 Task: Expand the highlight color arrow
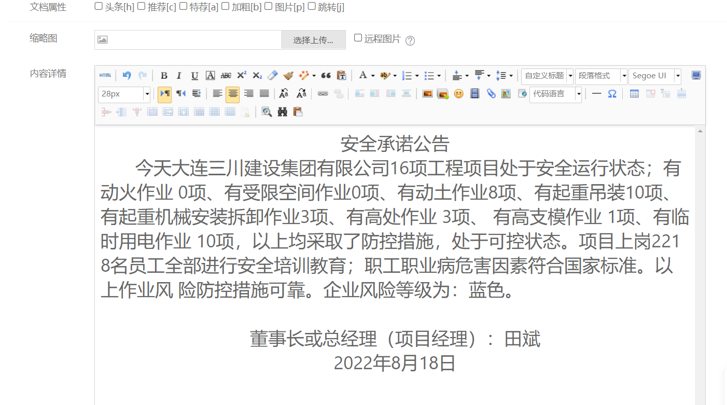pos(395,76)
